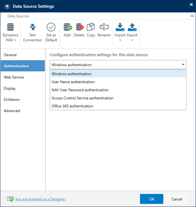
Task: Run Test Connection from the toolbar
Action: [x=32, y=33]
